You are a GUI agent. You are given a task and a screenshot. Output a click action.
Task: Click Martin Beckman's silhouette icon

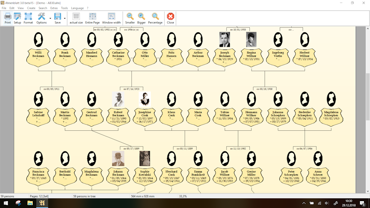point(65,99)
